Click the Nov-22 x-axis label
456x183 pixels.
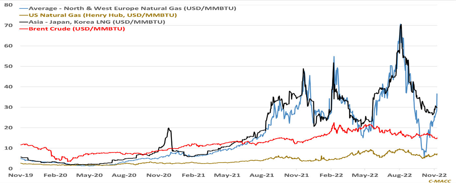(x=434, y=175)
